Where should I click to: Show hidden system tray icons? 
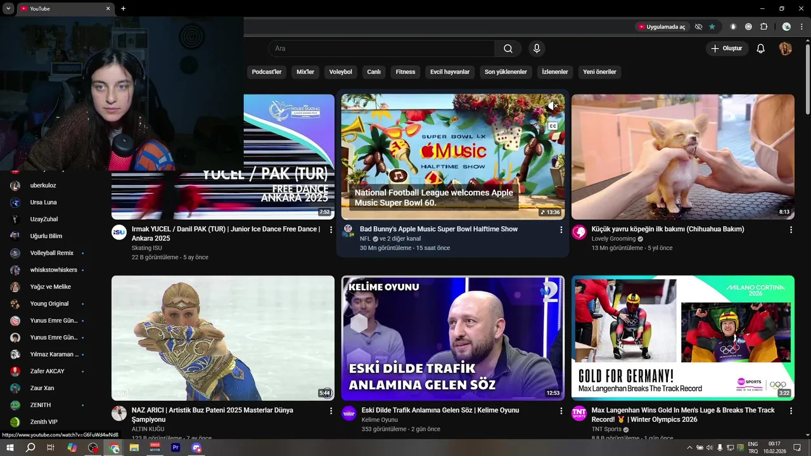click(690, 448)
